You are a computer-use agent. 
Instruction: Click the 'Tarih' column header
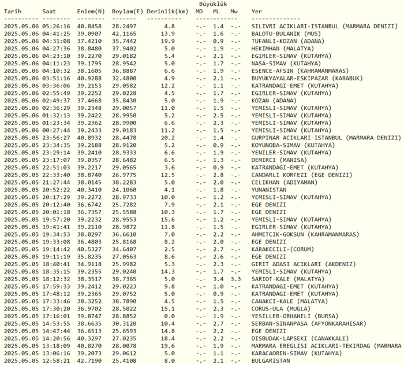click(x=13, y=12)
